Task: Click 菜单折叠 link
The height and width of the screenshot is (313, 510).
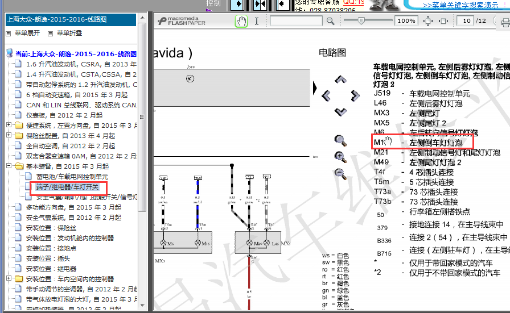Action: (69, 33)
